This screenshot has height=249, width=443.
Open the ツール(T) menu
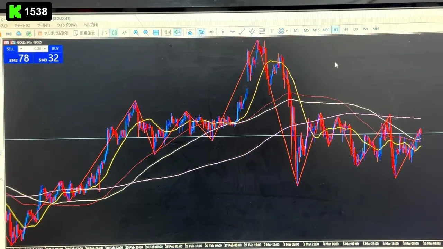pos(44,25)
